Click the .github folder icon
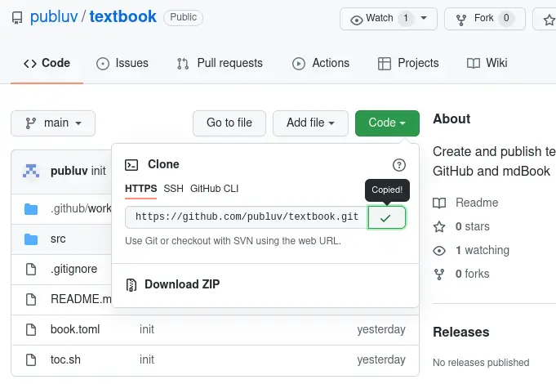This screenshot has height=384, width=556. point(31,209)
